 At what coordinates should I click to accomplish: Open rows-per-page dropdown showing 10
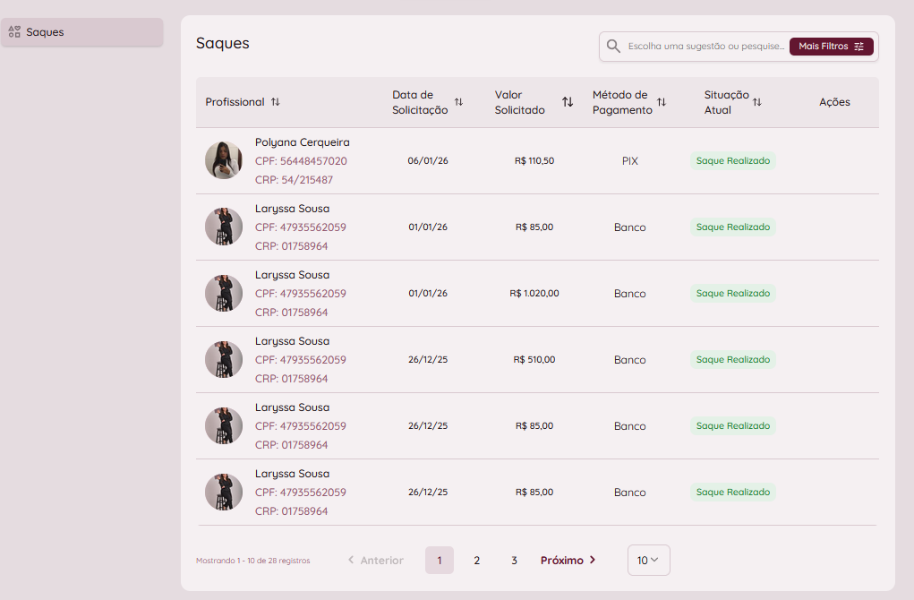coord(648,561)
